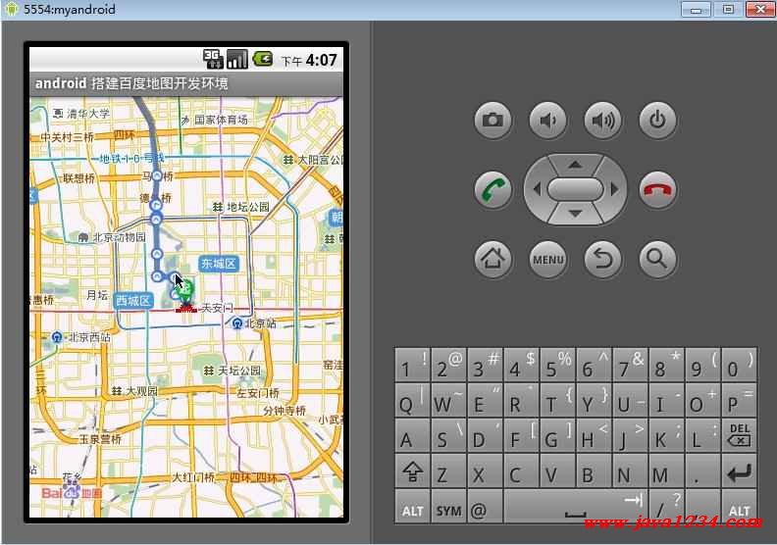Click the SYM key
This screenshot has height=545, width=777.
pyautogui.click(x=448, y=507)
